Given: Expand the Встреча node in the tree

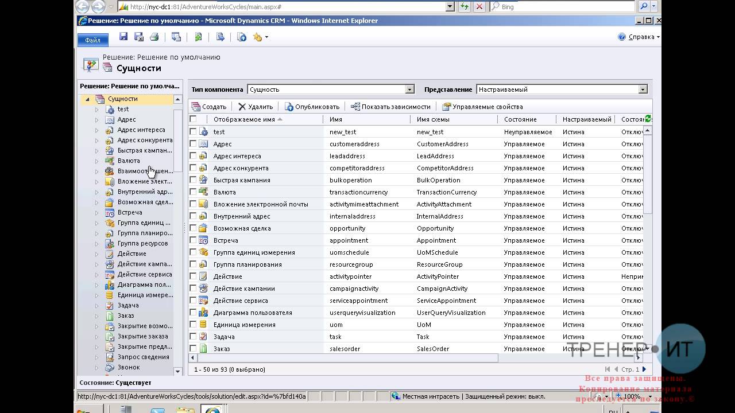Looking at the screenshot, I should click(x=97, y=212).
